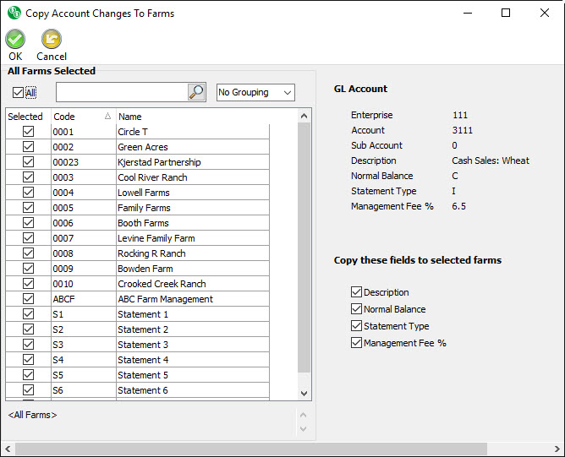Image resolution: width=565 pixels, height=457 pixels.
Task: Uncheck the Normal Balance copy option
Action: click(356, 309)
